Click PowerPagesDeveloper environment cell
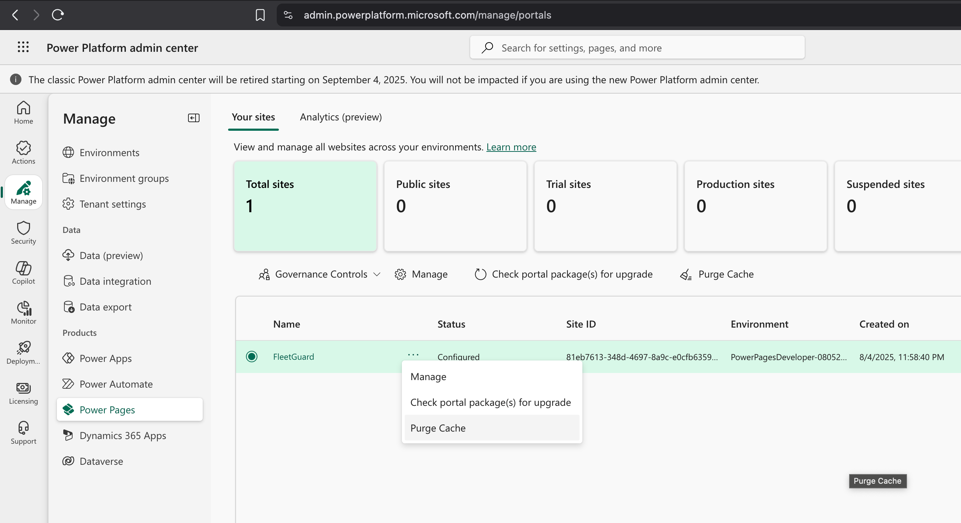The height and width of the screenshot is (523, 961). (789, 357)
